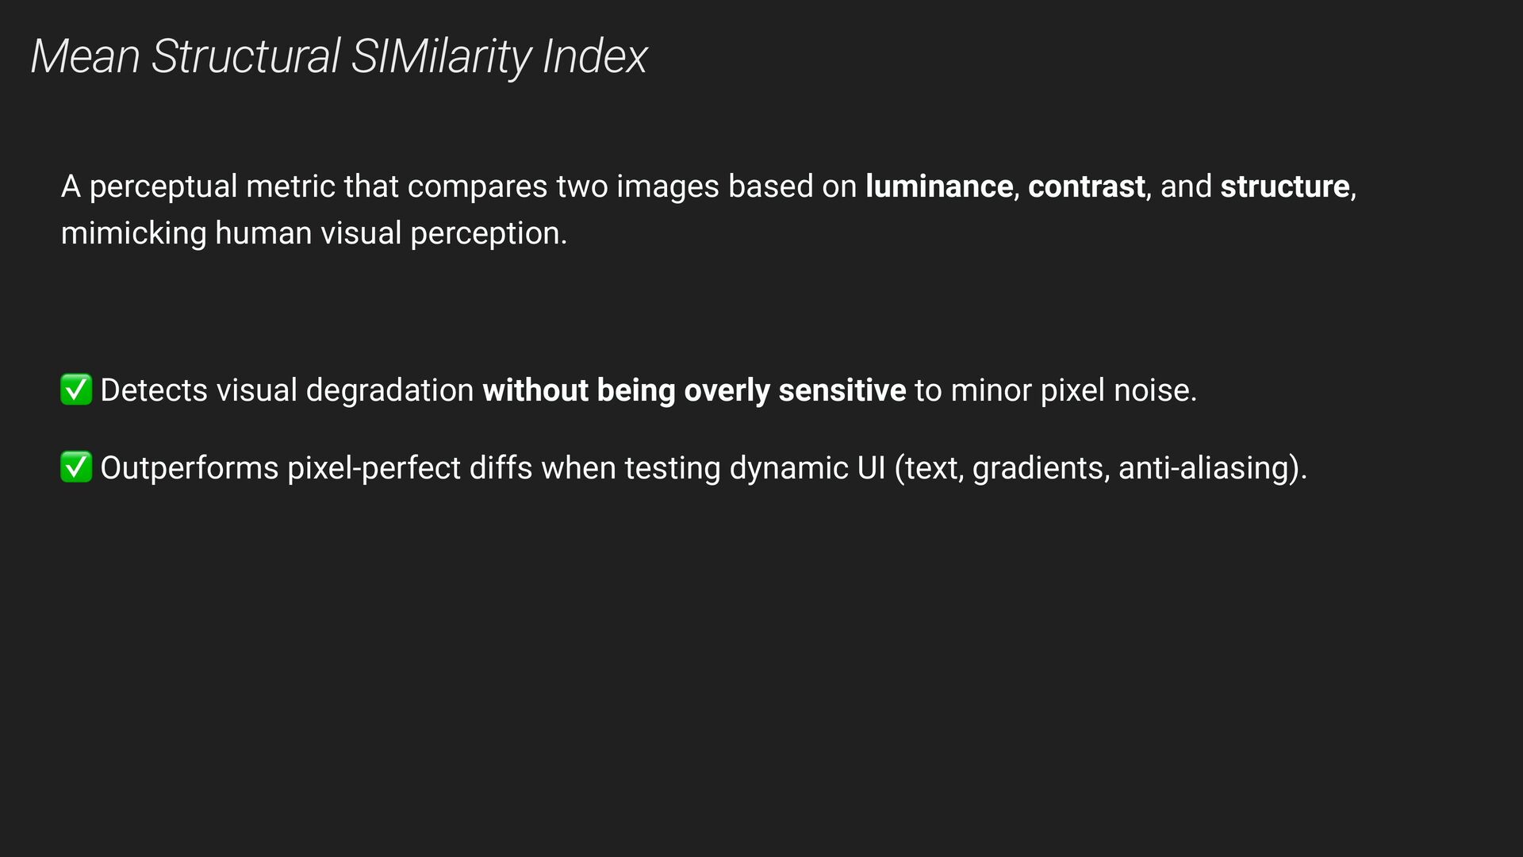Click the bold phrase 'without being overly sensitive'
Image resolution: width=1523 pixels, height=857 pixels.
[x=694, y=390]
